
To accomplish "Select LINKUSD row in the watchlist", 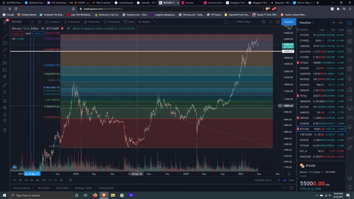I will [x=321, y=46].
